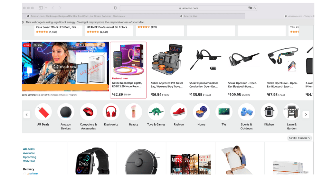
Task: Open Shokz OpenComm Bone Conduction headset
Action: click(x=205, y=70)
